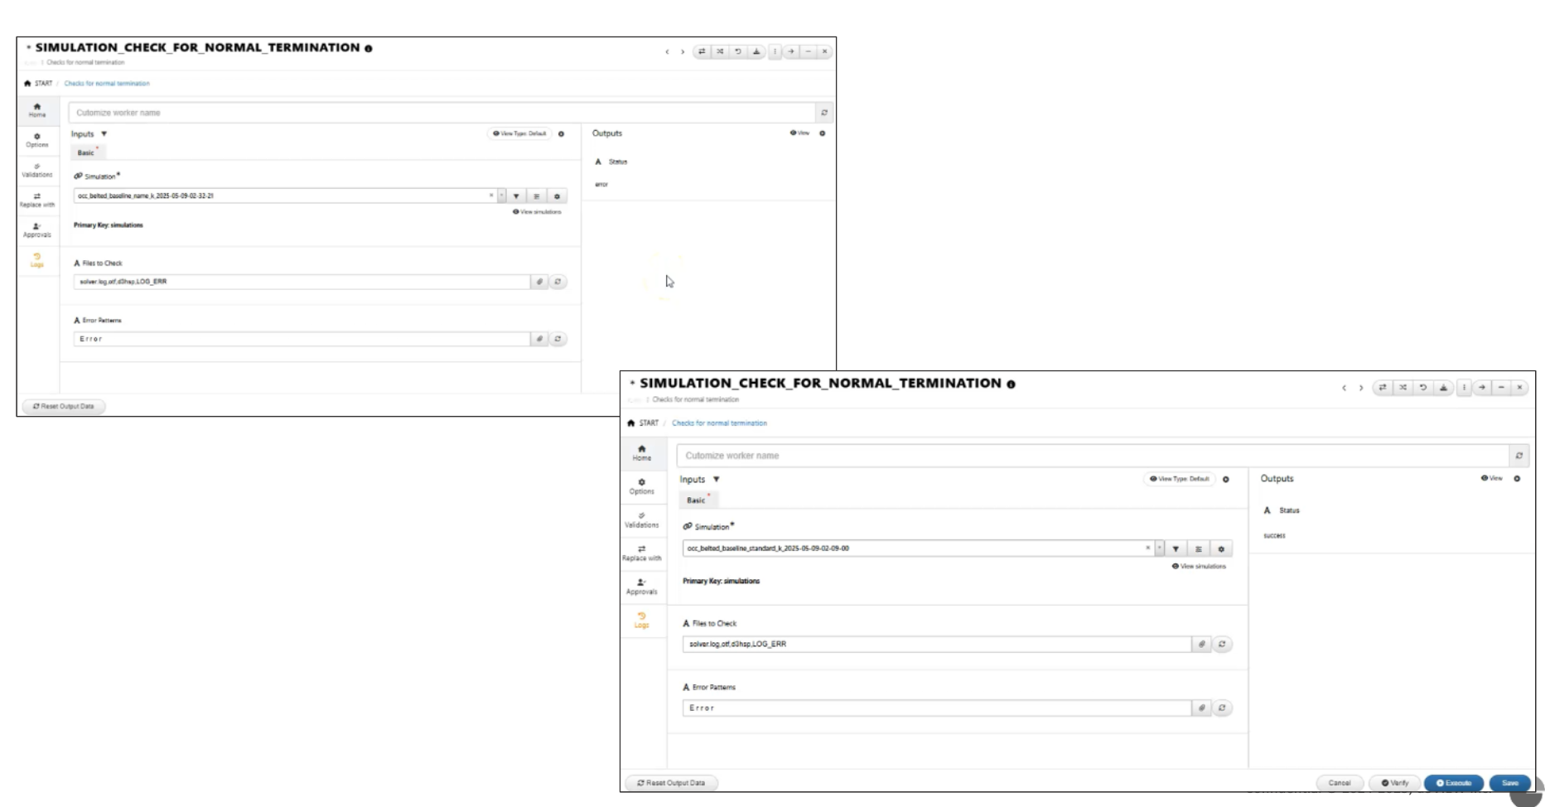Expand Inputs dropdown arrow in success-status window
The height and width of the screenshot is (807, 1545).
[717, 479]
